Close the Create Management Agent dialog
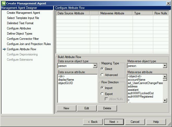This screenshot has width=172, height=127. [168, 3]
